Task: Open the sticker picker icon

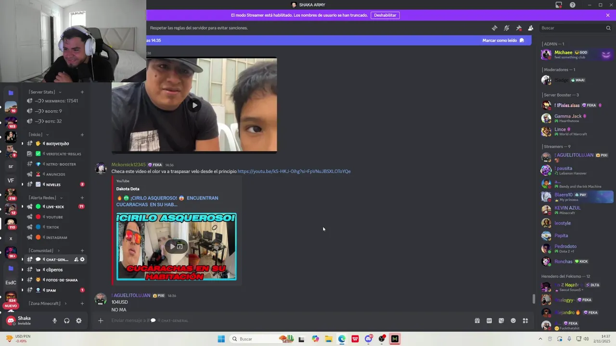Action: pos(501,321)
